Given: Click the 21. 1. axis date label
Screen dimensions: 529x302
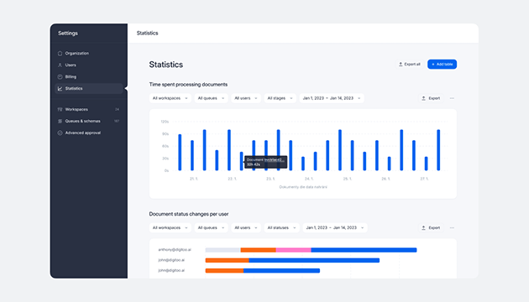Looking at the screenshot, I should (194, 179).
